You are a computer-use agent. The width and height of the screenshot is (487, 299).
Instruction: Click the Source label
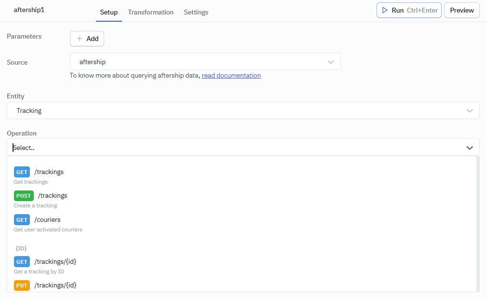pyautogui.click(x=17, y=62)
